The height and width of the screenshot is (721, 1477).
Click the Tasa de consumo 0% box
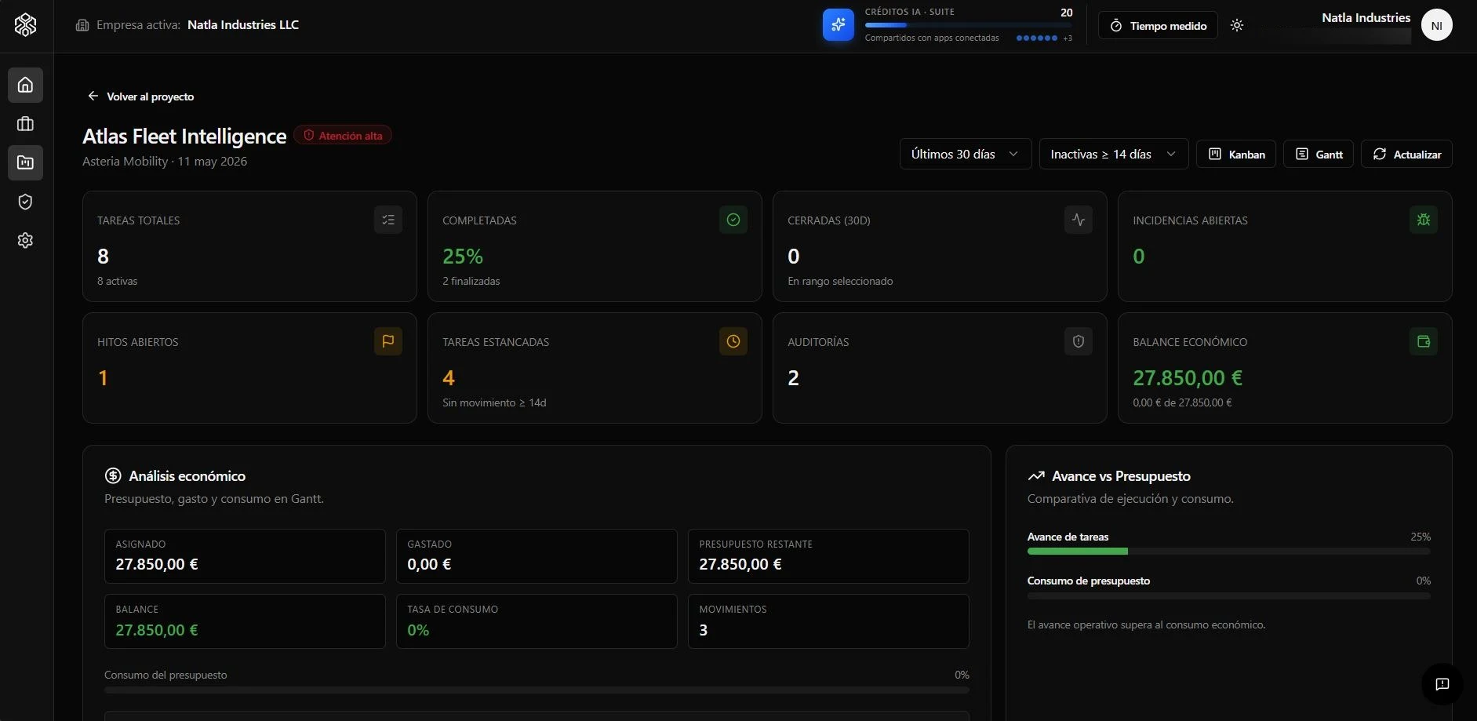537,621
